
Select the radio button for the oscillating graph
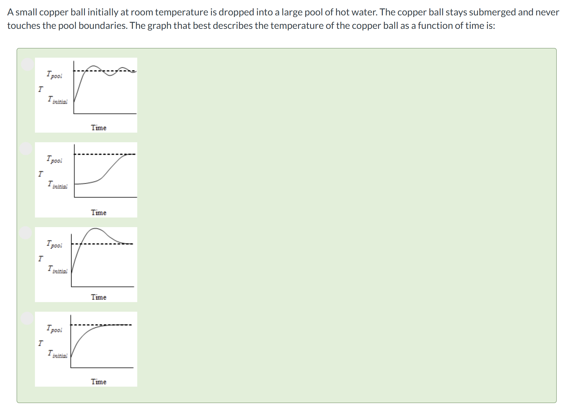28,64
